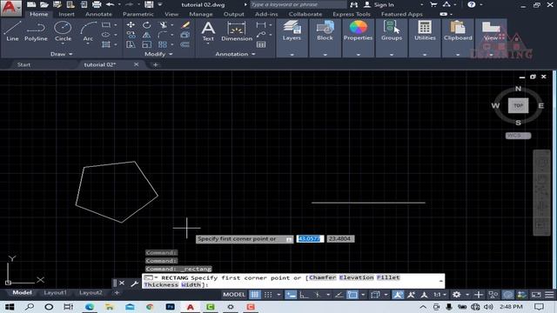This screenshot has height=313, width=557.
Task: Choose the Fillet command option
Action: 388,277
